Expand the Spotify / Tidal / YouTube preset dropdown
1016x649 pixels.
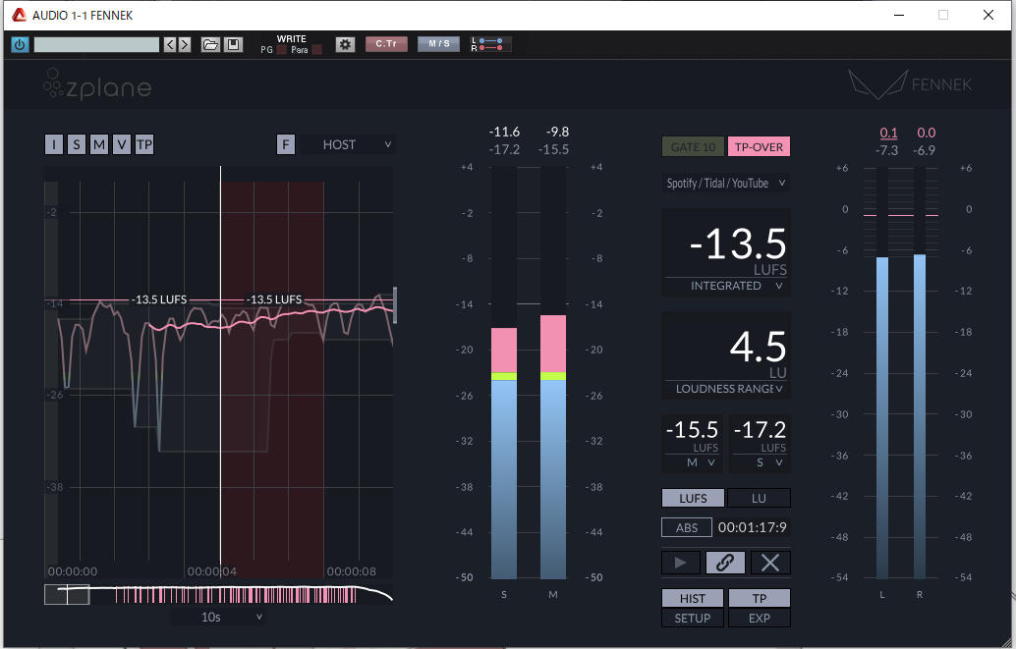pyautogui.click(x=726, y=183)
